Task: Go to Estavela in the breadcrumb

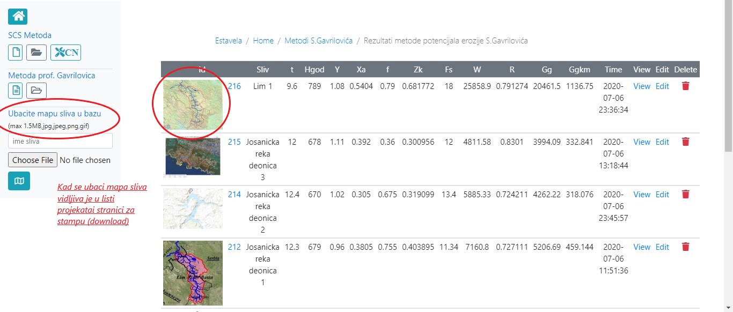Action: (x=229, y=41)
